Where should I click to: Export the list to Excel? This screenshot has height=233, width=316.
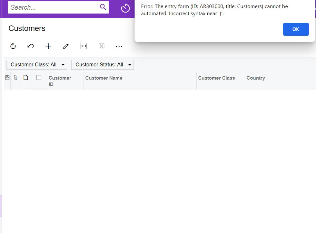[101, 46]
